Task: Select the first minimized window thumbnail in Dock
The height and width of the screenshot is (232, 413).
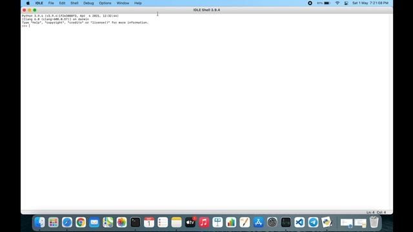Action: click(347, 223)
